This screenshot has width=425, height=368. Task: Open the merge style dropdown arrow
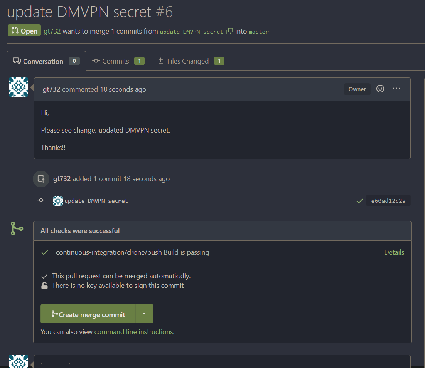coord(144,314)
